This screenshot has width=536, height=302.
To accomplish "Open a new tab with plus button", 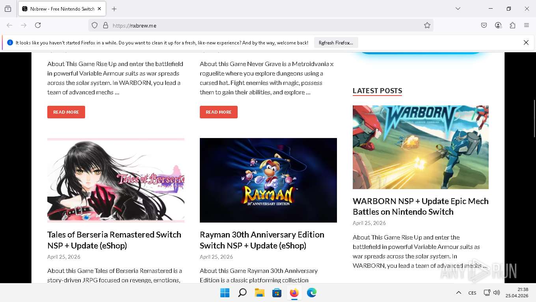I will [x=114, y=9].
